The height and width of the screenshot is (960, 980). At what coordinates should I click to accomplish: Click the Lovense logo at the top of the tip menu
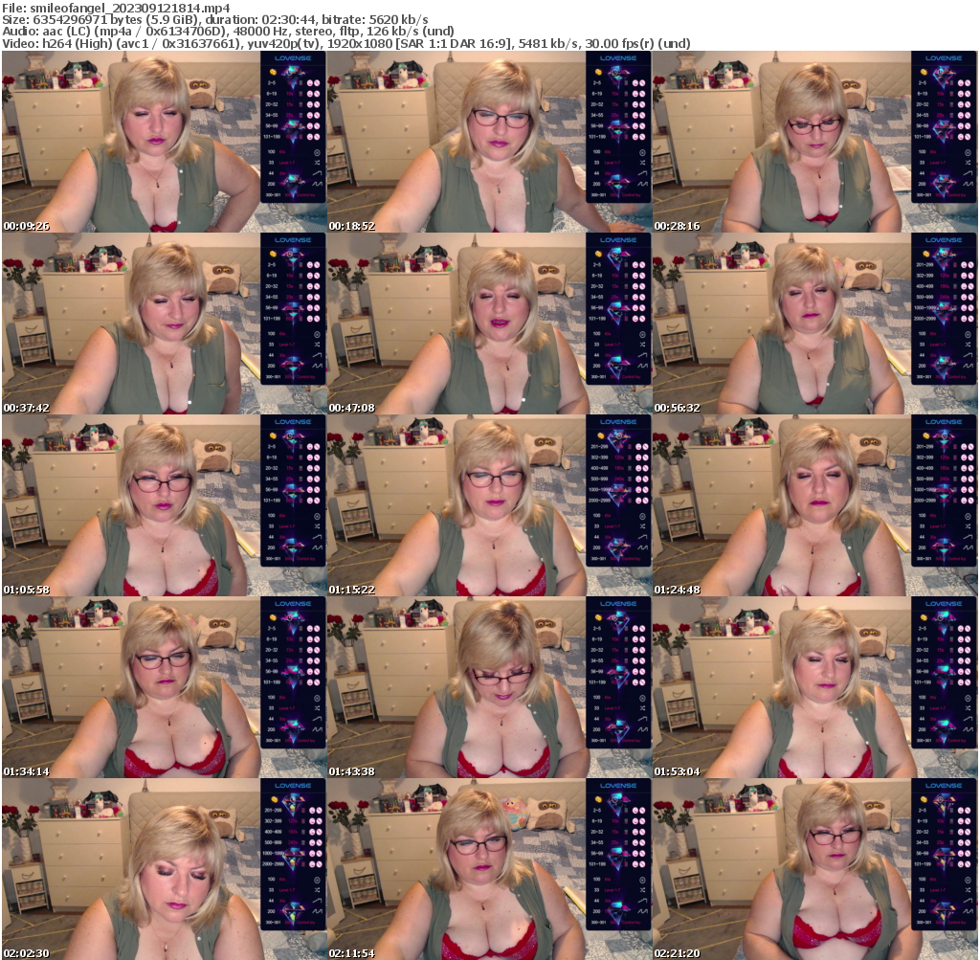click(x=293, y=58)
